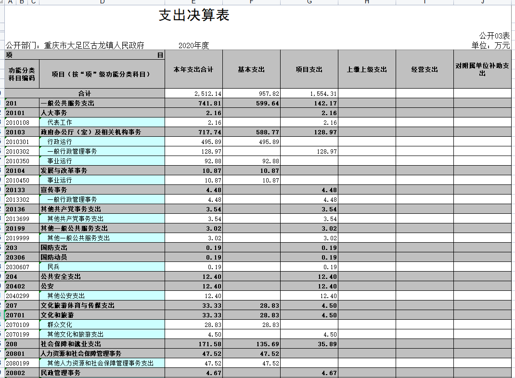Image resolution: width=515 pixels, height=378 pixels.
Task: Select code cell "20199"
Action: (22, 228)
